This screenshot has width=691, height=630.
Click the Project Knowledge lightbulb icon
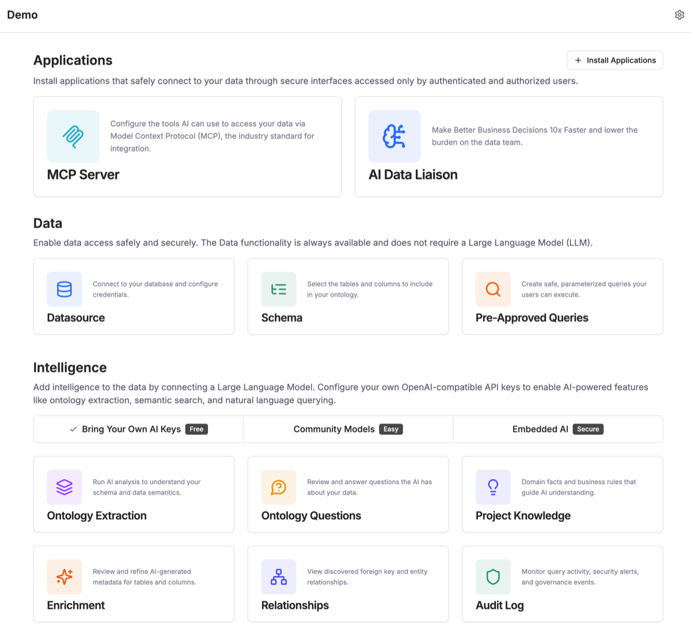point(493,487)
